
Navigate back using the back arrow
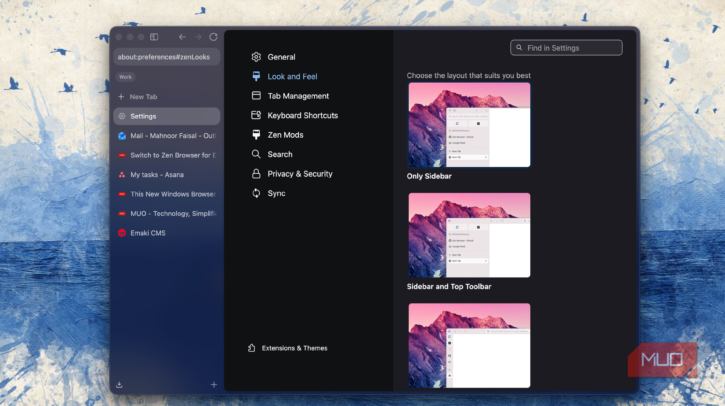tap(182, 37)
